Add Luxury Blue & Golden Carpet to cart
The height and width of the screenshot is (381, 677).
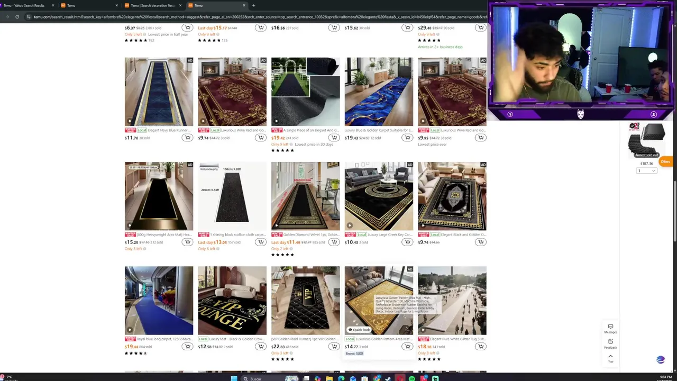[407, 138]
